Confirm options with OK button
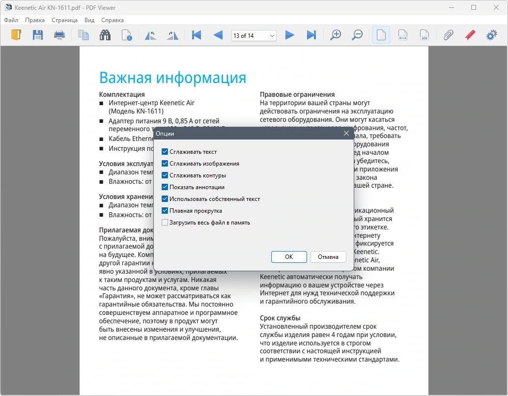Viewport: 508px width, 396px height. click(x=289, y=256)
